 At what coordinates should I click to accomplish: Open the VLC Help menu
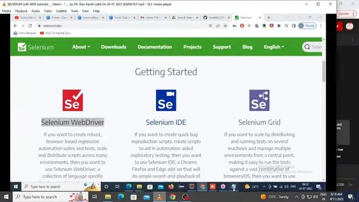(x=96, y=11)
